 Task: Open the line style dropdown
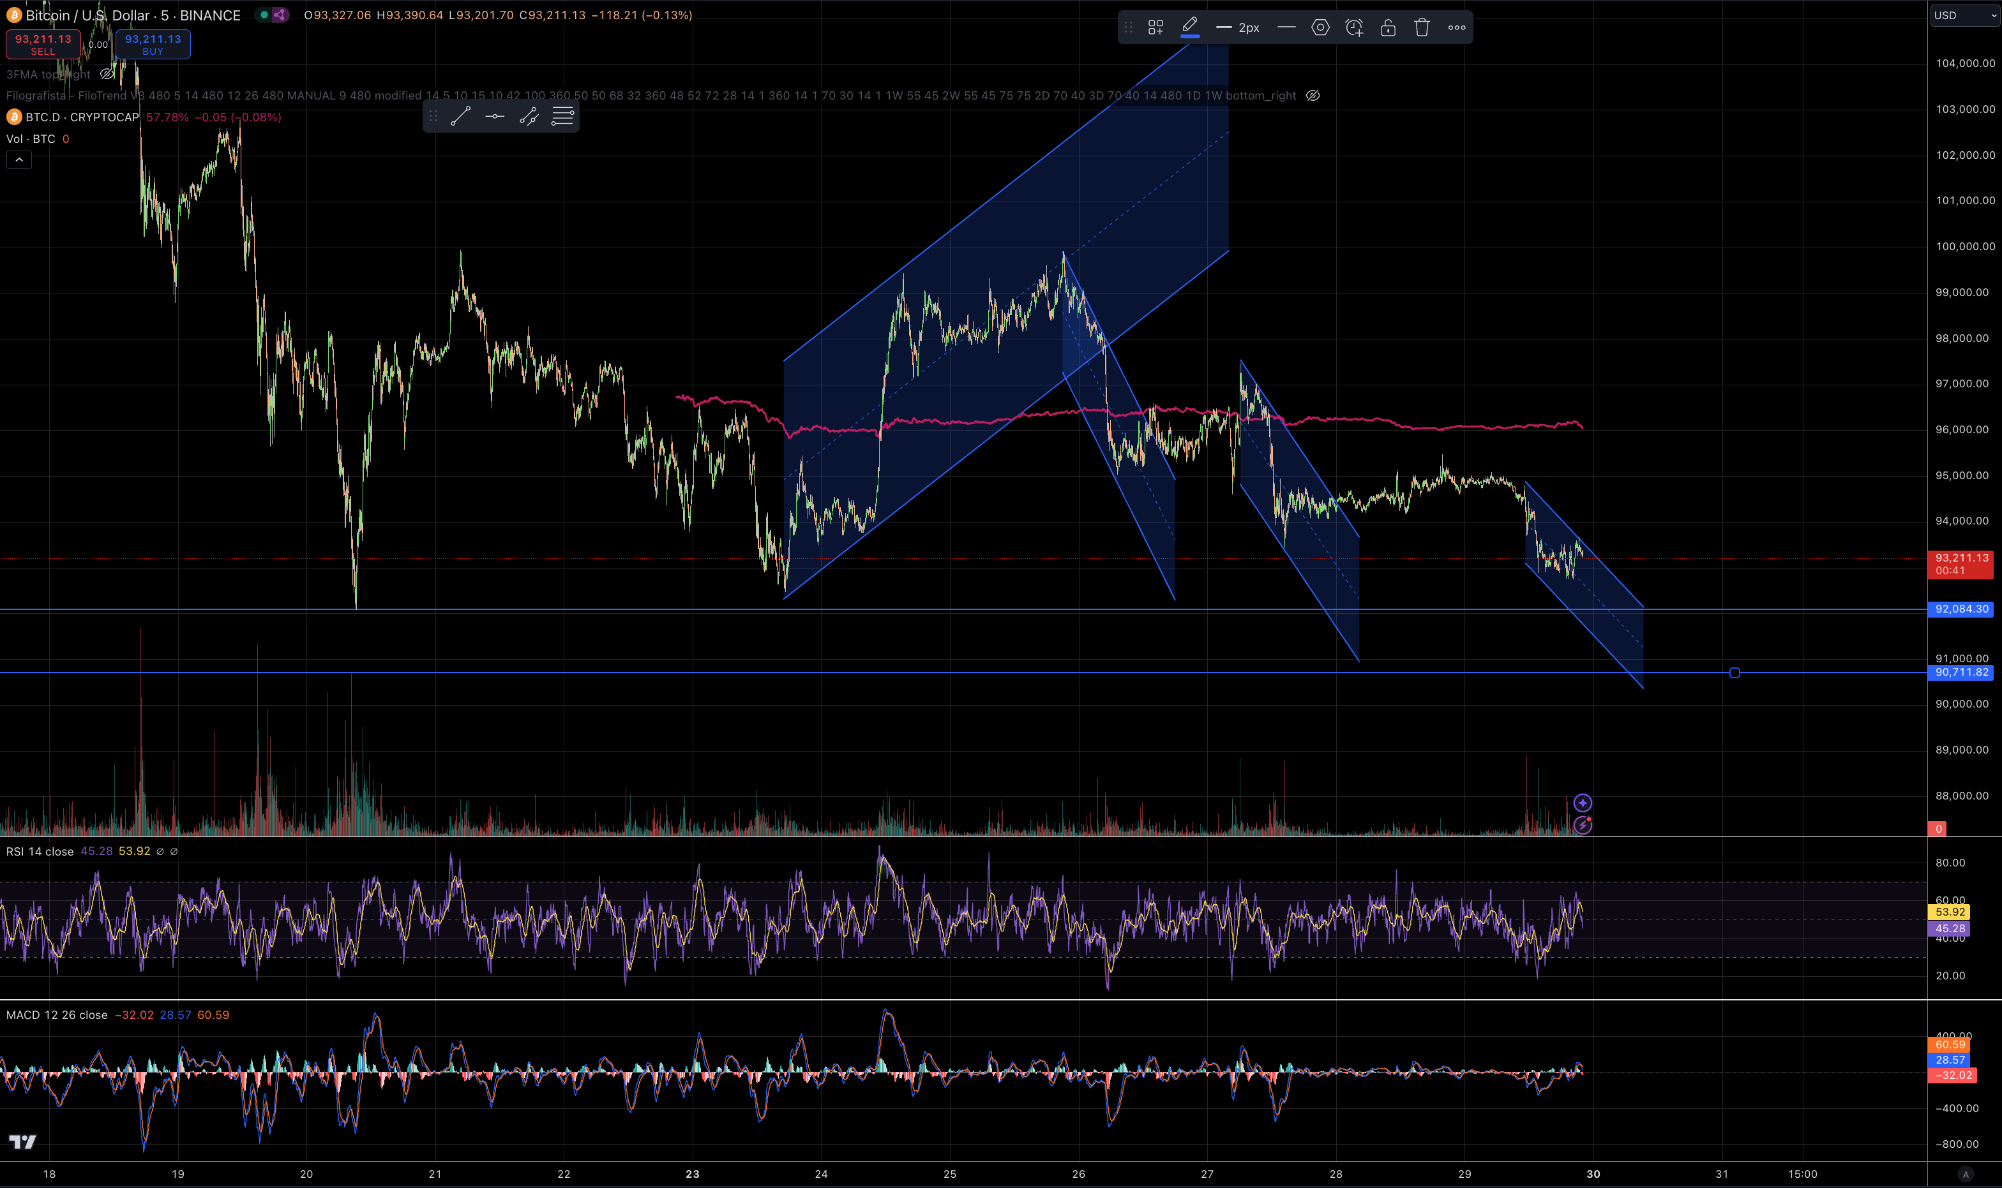click(x=1286, y=27)
